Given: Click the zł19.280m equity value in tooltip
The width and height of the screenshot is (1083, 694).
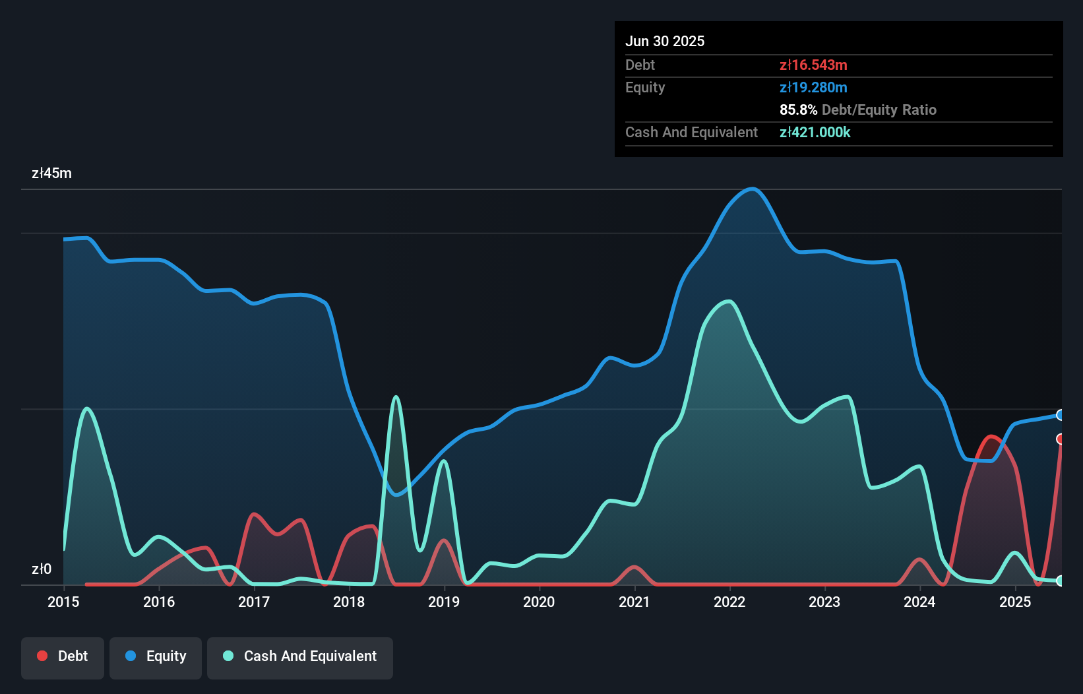Looking at the screenshot, I should (813, 87).
